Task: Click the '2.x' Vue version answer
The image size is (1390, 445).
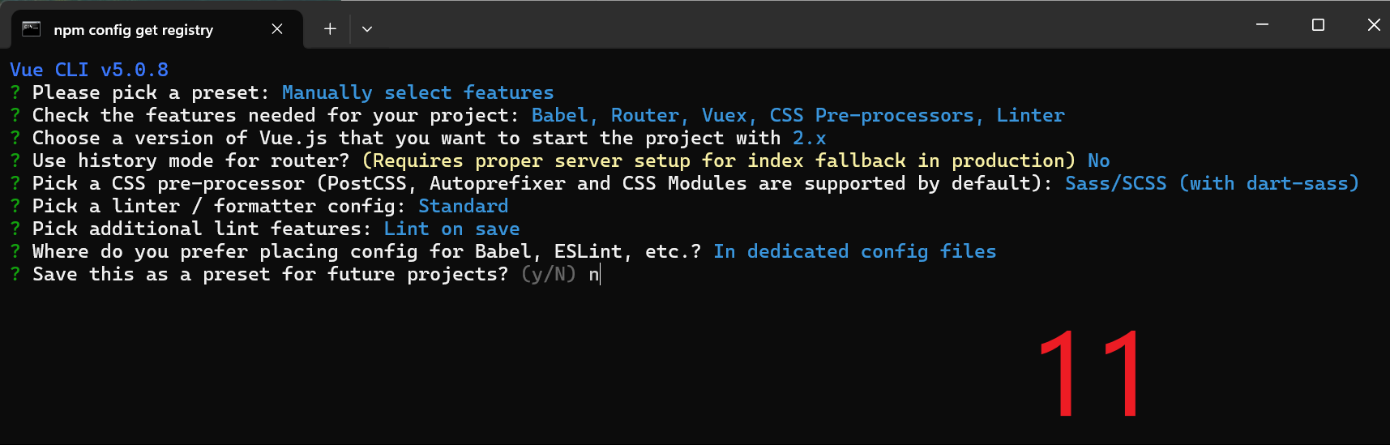Action: click(809, 138)
